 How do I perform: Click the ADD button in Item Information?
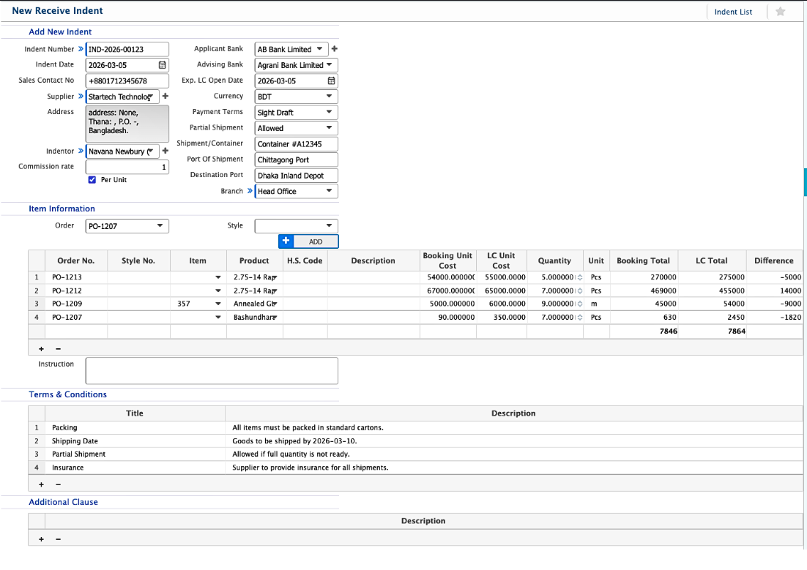pos(316,241)
